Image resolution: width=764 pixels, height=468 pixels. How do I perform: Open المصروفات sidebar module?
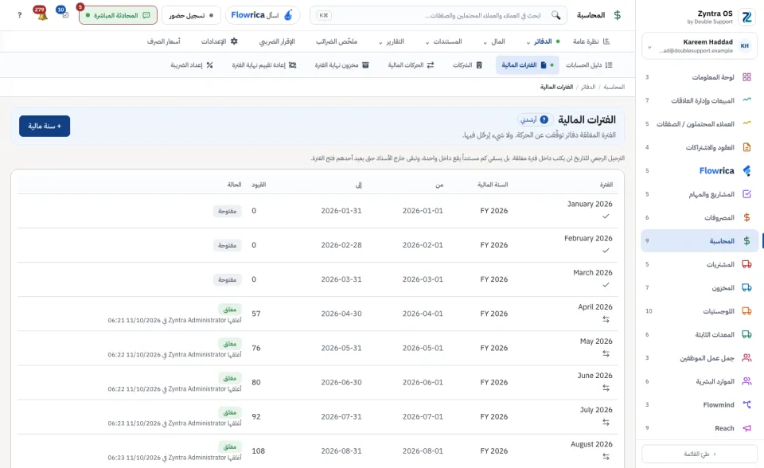pyautogui.click(x=700, y=217)
